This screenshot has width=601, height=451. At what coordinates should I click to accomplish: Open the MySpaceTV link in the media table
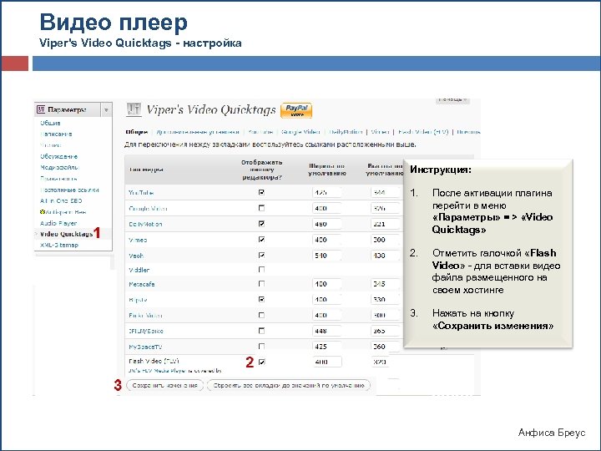(x=145, y=347)
